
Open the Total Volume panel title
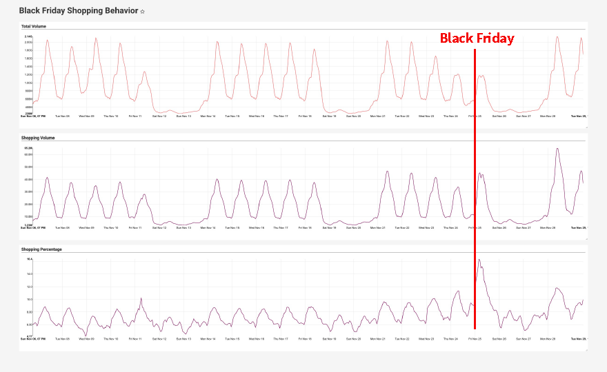point(34,26)
